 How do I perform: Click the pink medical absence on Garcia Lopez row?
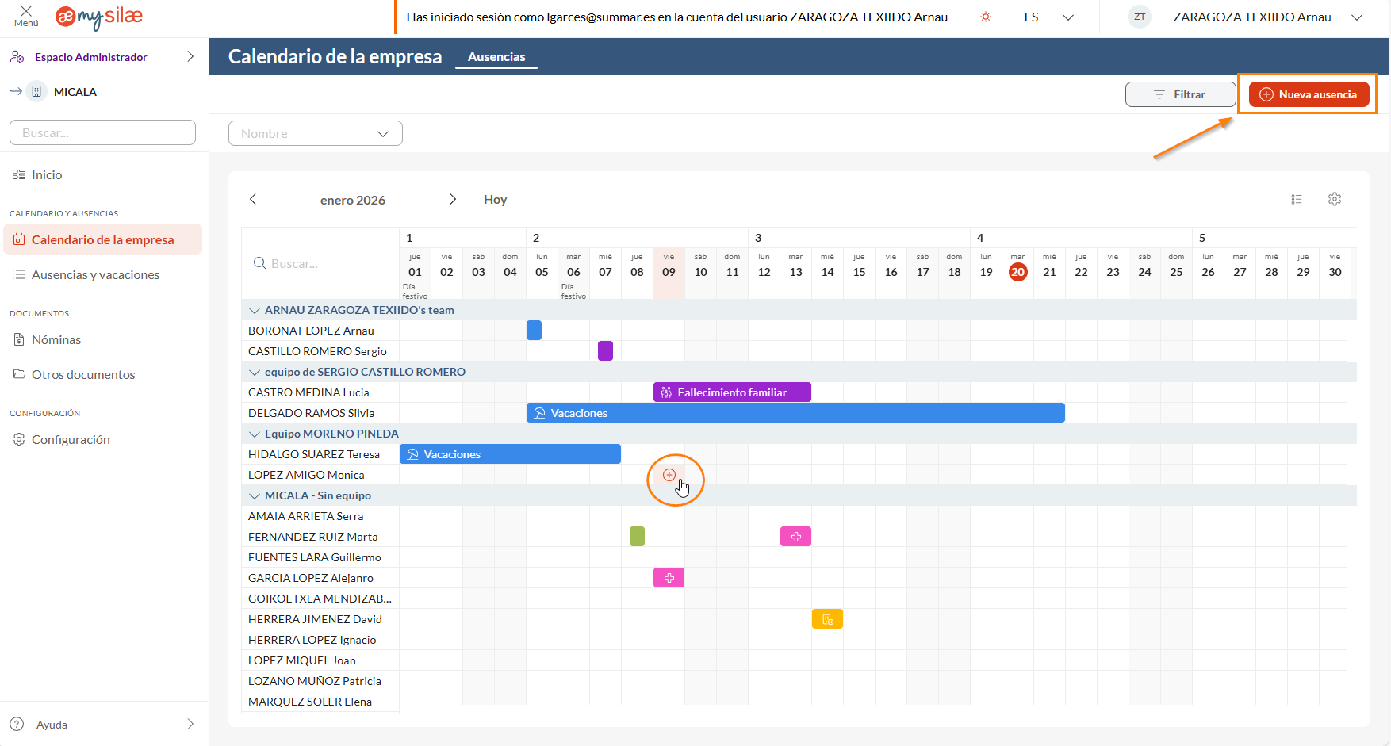click(x=669, y=578)
